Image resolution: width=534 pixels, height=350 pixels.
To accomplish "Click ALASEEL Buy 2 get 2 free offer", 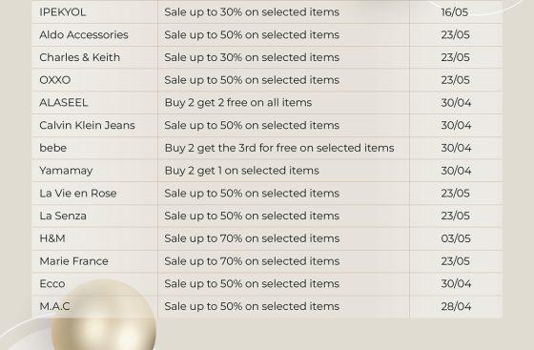I will 238,102.
